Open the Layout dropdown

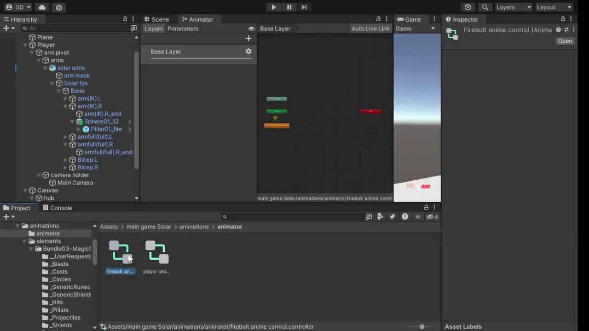pyautogui.click(x=554, y=7)
